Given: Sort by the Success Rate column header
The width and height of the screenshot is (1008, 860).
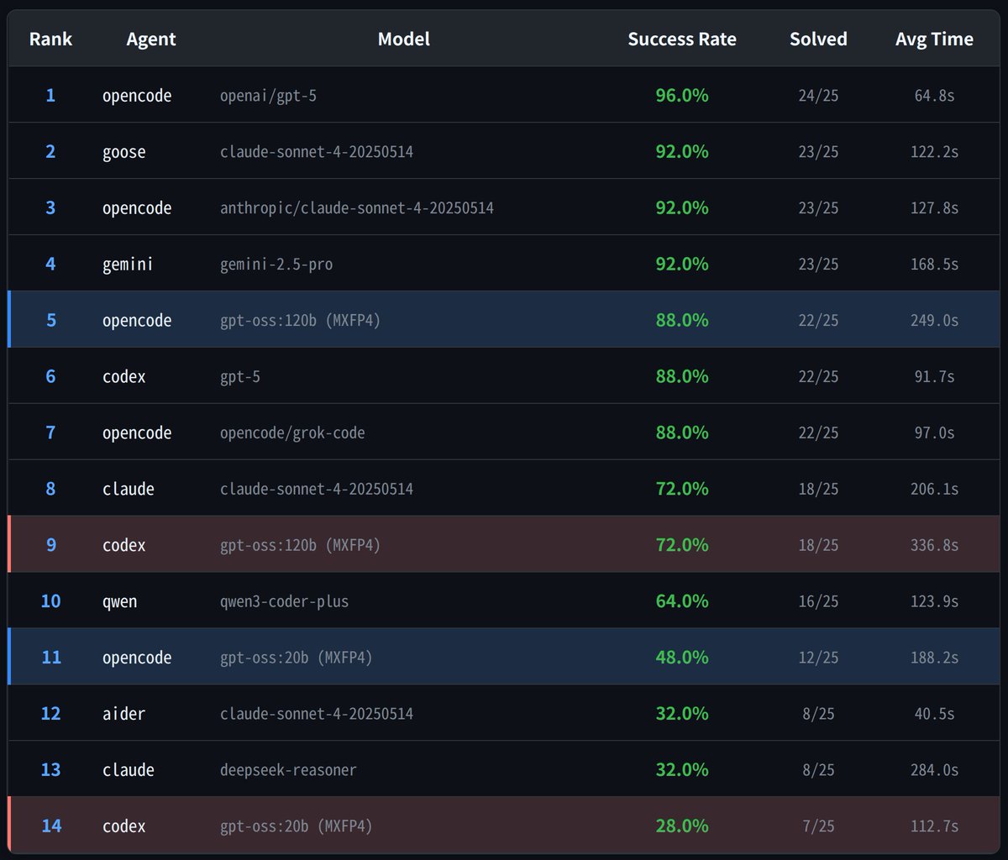Looking at the screenshot, I should pos(682,39).
